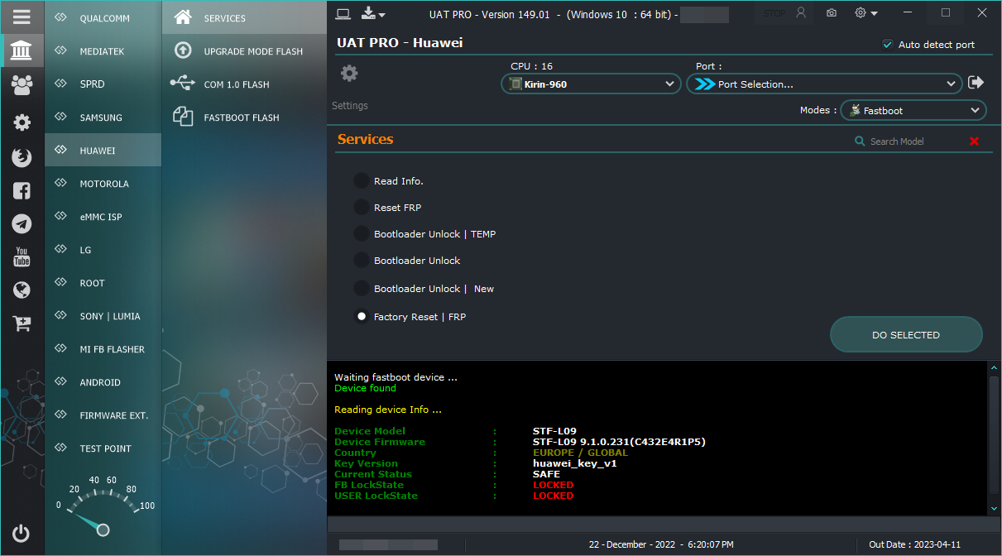
Task: Select FIRMWARE EXT. in the list
Action: coord(103,415)
